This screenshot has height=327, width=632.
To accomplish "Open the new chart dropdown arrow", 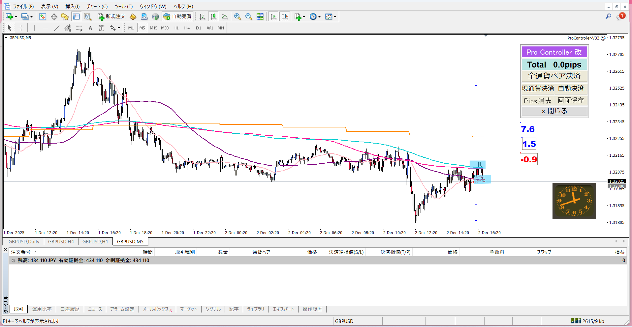I will tap(16, 17).
